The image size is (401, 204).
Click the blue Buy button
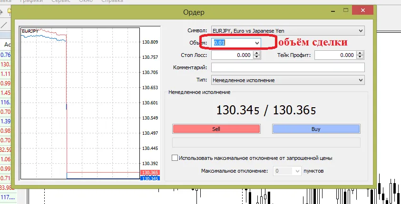click(316, 129)
